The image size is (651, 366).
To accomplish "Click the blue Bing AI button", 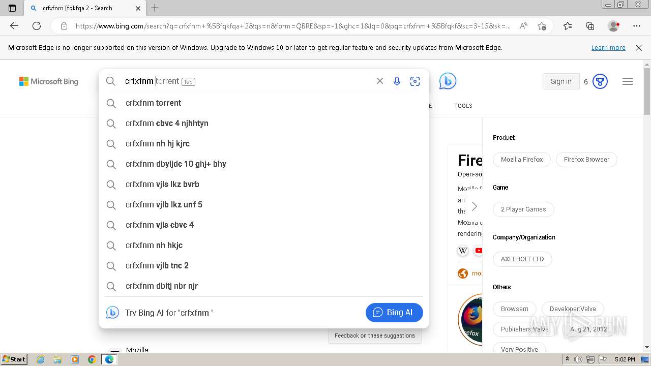I will coord(394,312).
